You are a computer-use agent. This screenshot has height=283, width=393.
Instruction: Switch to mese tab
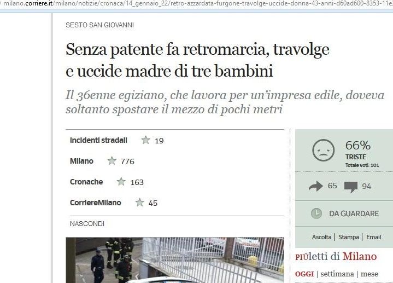click(369, 274)
